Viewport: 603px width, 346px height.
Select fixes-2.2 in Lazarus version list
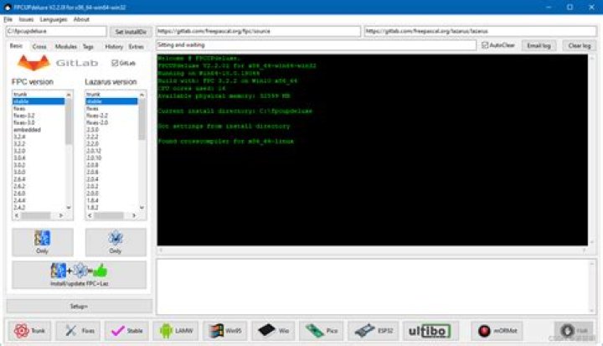click(111, 116)
